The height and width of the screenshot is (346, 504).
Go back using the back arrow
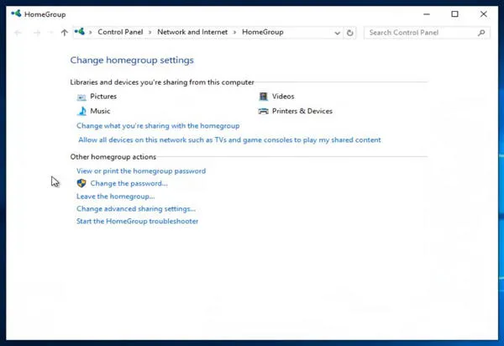point(18,33)
